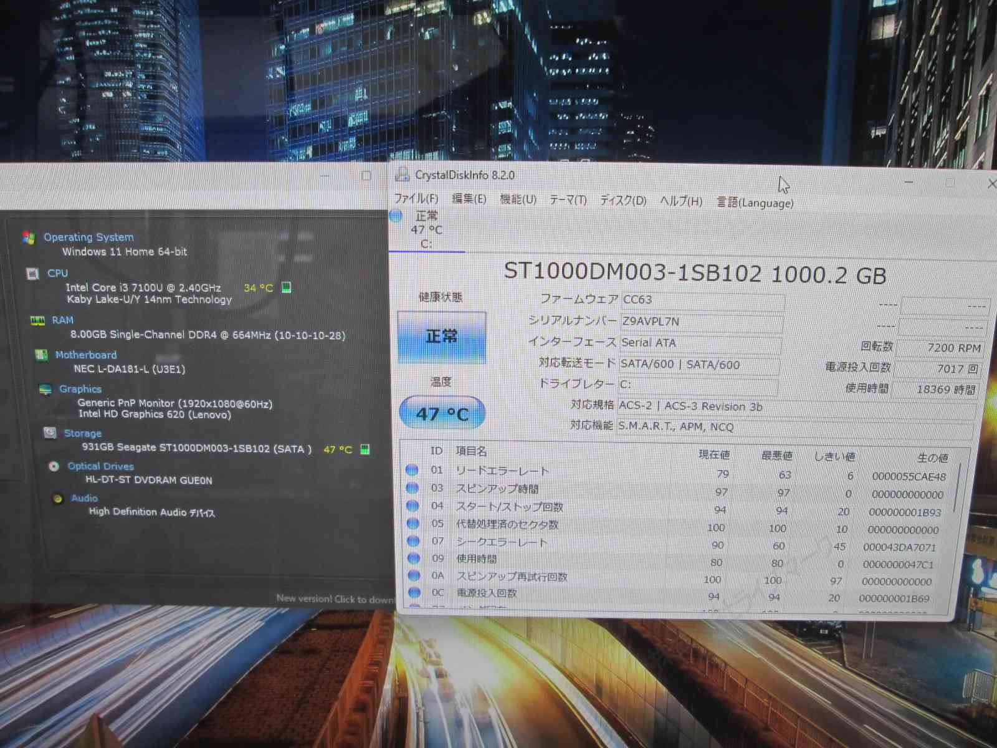Click the CPU chip icon
Viewport: 997px width, 748px height.
(32, 274)
